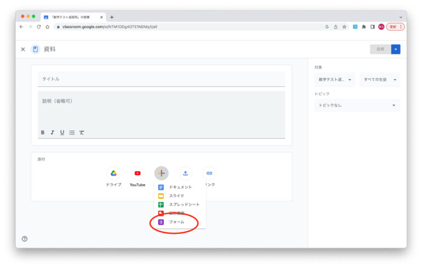Viewport: 422px width, 268px height.
Task: Click the colorful plus create icon
Action: coord(161,173)
